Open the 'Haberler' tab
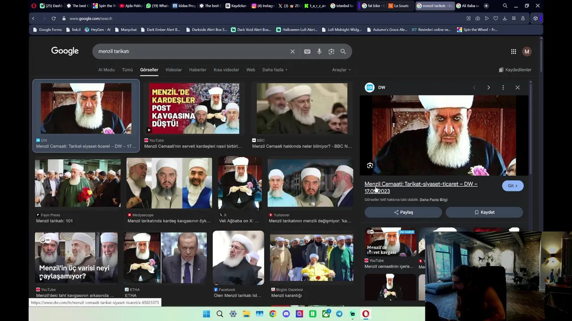This screenshot has height=321, width=572. pos(198,70)
